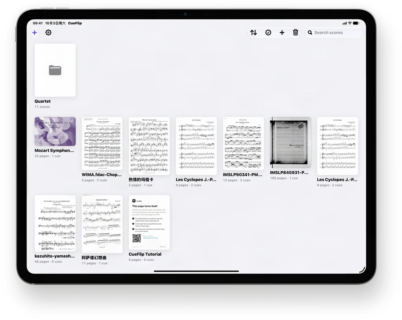Click '160 pages · 1 cue' label
This screenshot has height=320, width=402.
(x=284, y=178)
